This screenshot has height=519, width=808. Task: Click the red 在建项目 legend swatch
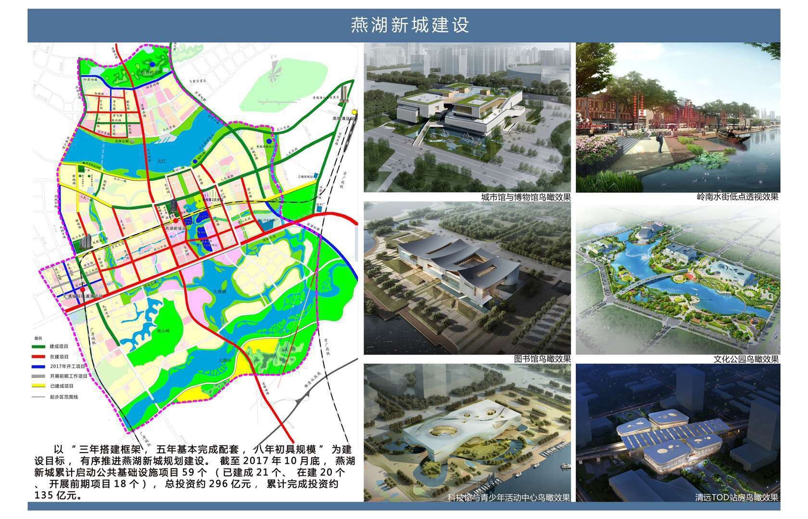point(38,357)
